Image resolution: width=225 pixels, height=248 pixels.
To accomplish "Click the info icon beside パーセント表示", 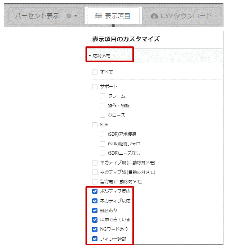I will [69, 16].
